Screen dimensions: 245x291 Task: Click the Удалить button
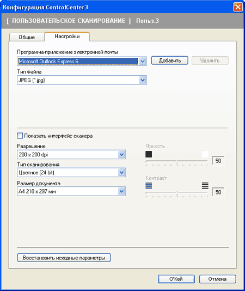(x=210, y=60)
